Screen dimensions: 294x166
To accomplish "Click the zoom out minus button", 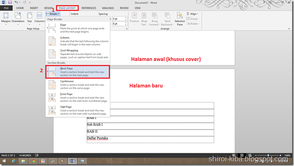I will pyautogui.click(x=255, y=156).
